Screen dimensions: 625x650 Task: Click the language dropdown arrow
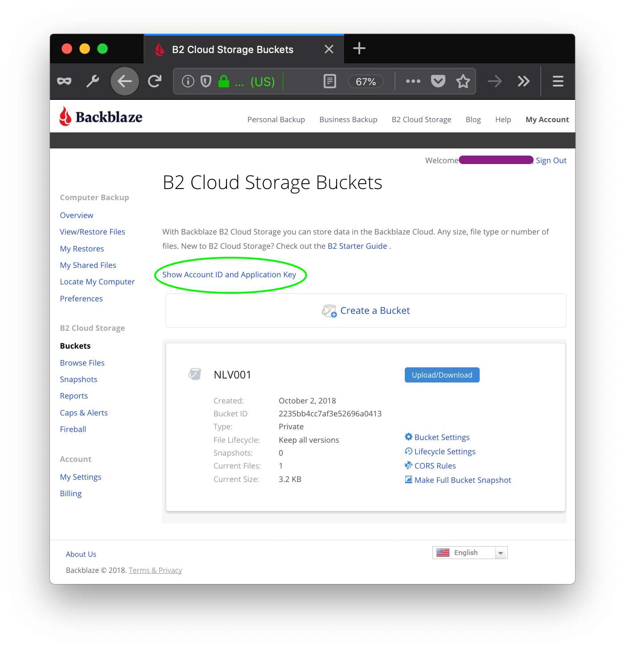pyautogui.click(x=501, y=553)
